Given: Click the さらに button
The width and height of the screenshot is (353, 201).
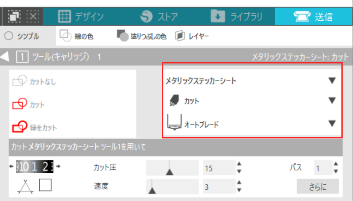Looking at the screenshot, I should (318, 186).
